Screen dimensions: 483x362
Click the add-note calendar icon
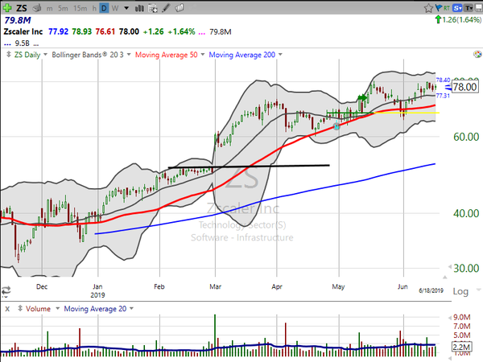[x=153, y=8]
